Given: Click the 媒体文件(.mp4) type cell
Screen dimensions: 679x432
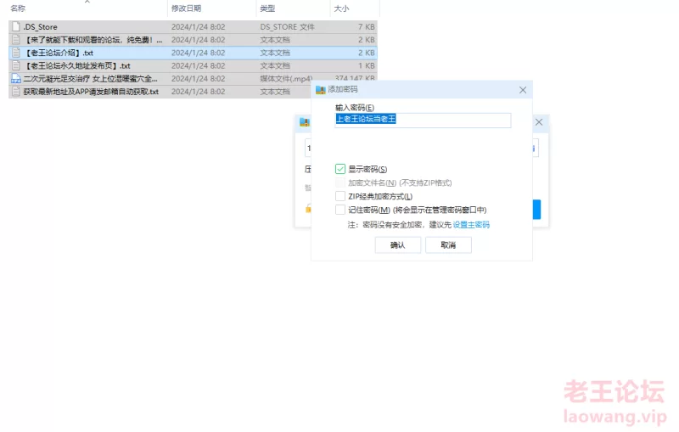Looking at the screenshot, I should coord(286,79).
